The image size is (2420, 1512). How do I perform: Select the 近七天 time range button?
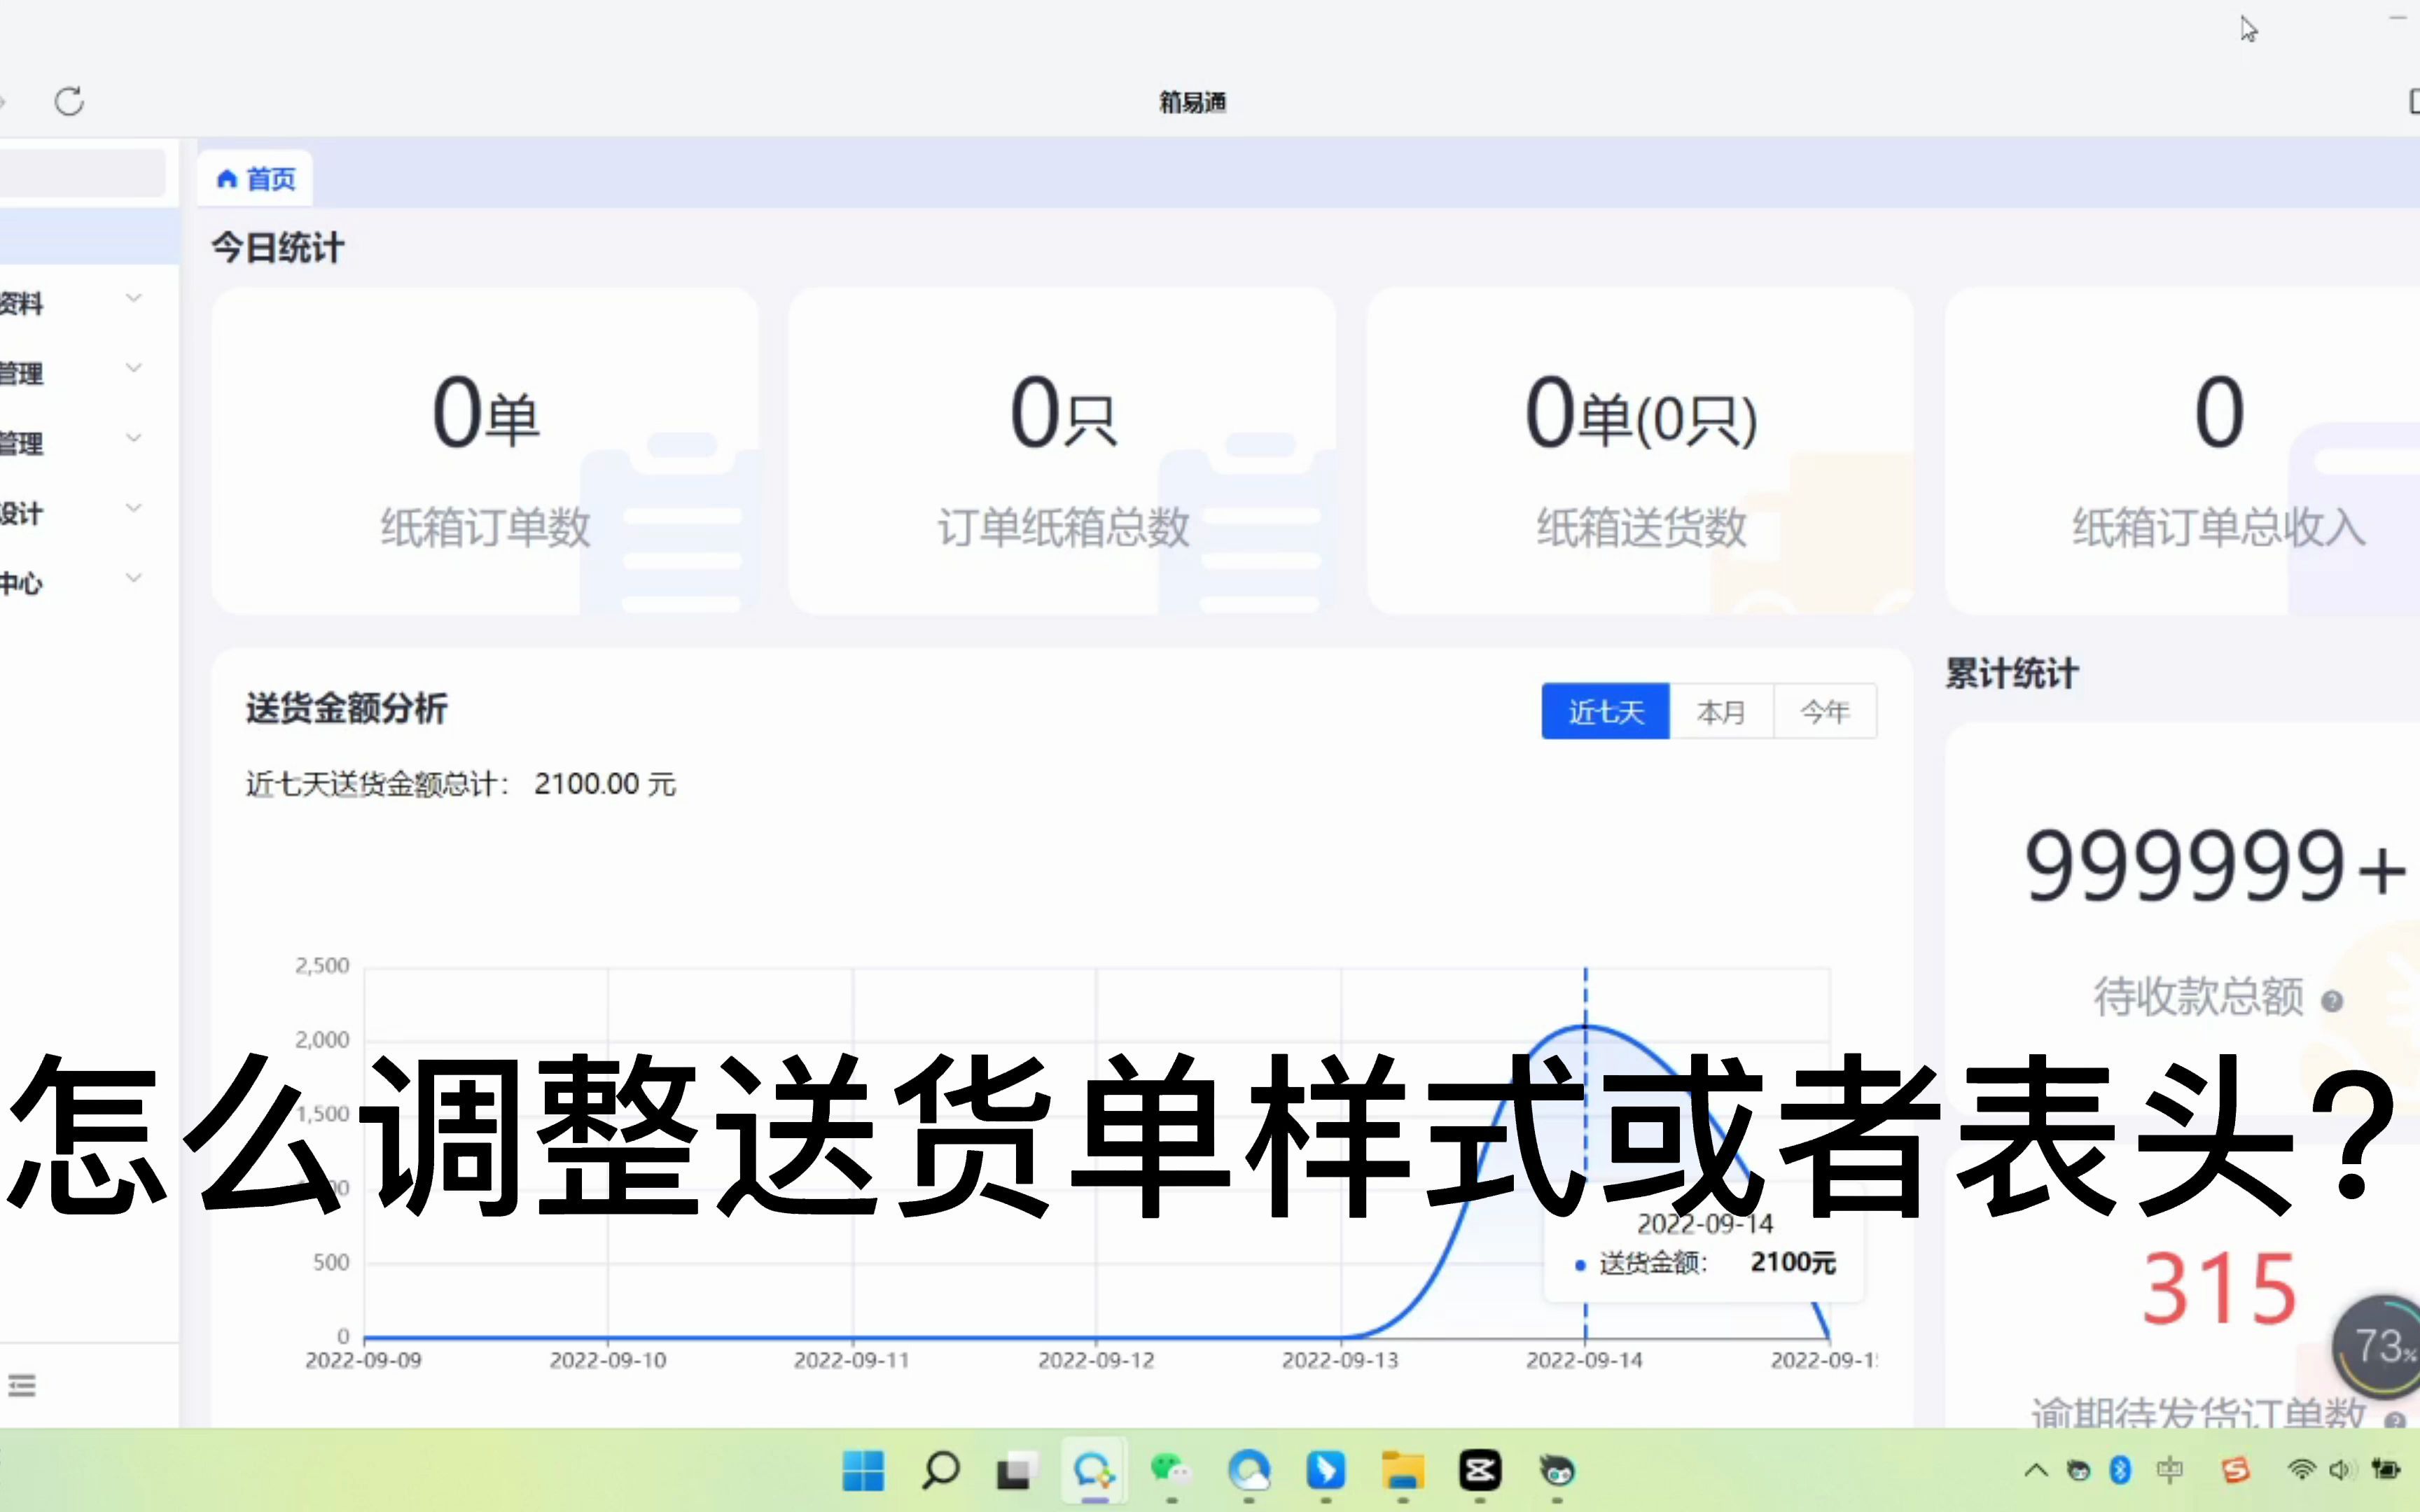(x=1605, y=712)
